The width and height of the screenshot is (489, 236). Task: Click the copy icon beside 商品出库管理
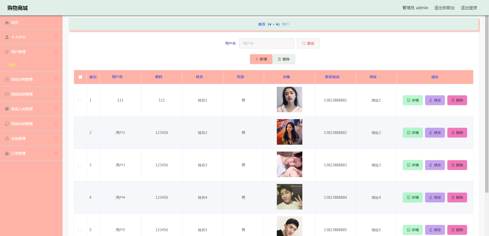[x=7, y=124]
